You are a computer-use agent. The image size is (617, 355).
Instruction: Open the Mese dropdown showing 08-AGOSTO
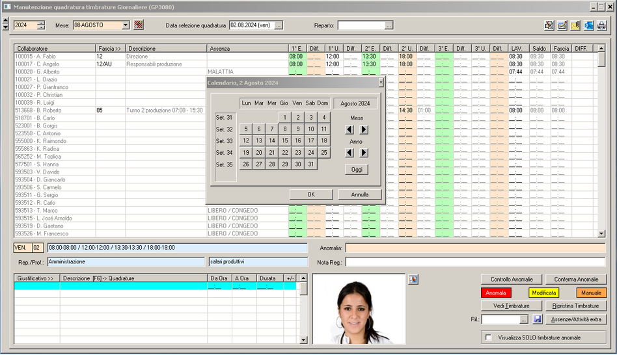126,25
